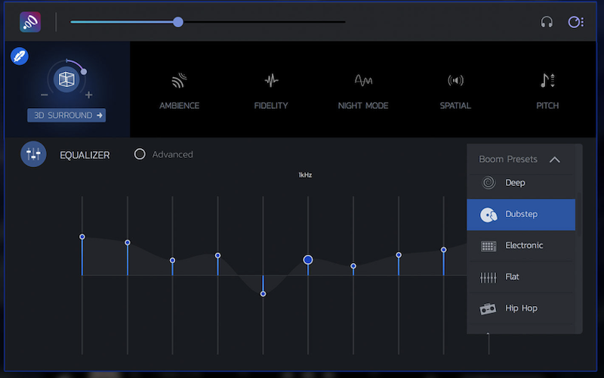Select the Ambience effect icon
This screenshot has width=604, height=378.
(179, 81)
